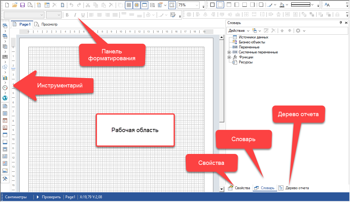Expand the Функции tree node

229,57
